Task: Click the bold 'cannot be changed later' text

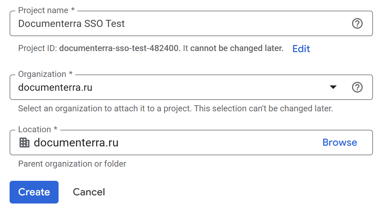Action: (237, 49)
